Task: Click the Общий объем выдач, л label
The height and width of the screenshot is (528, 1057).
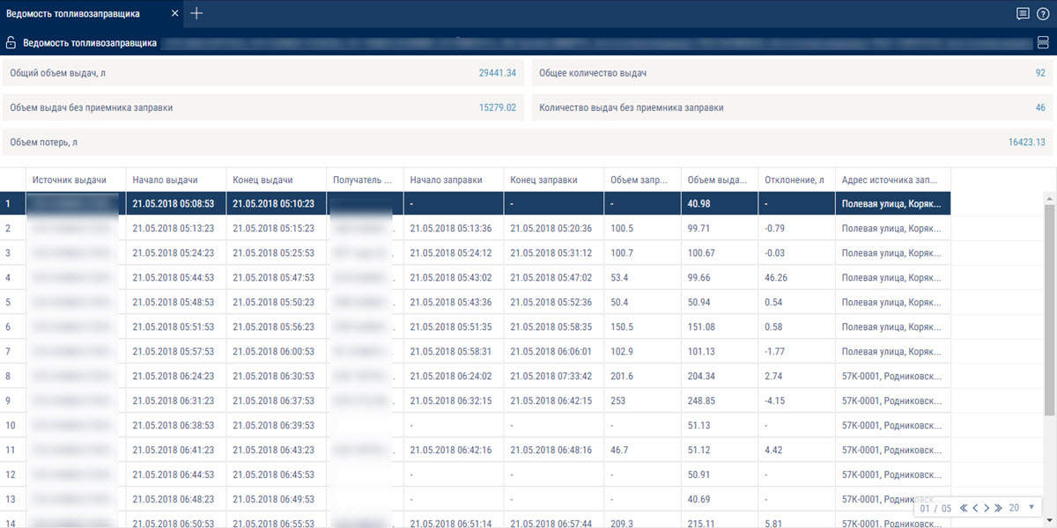Action: point(58,73)
